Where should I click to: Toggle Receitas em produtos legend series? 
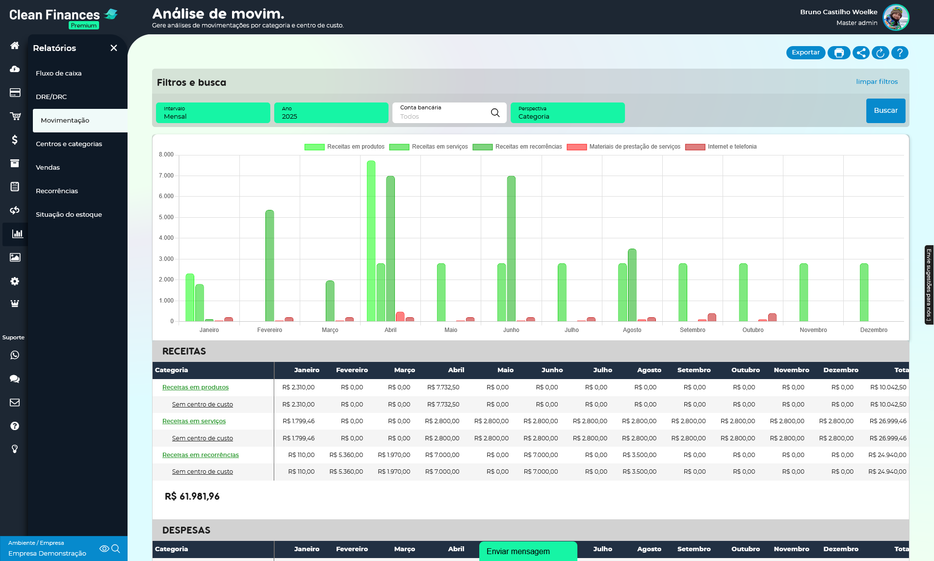point(344,147)
